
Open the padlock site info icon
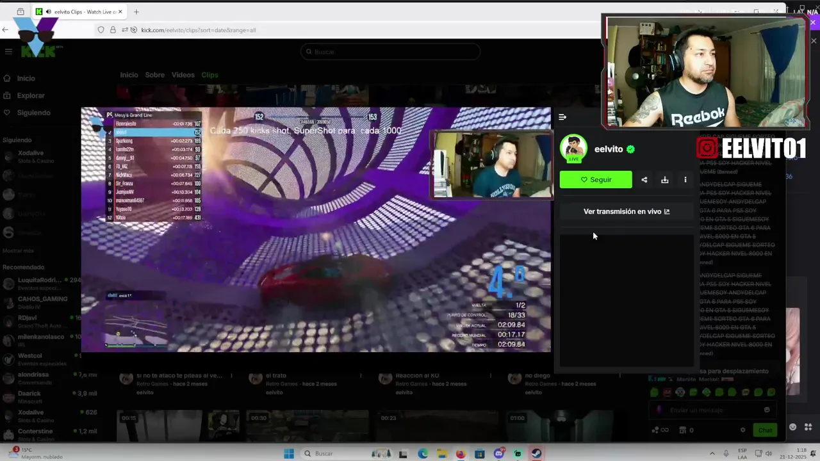(x=113, y=30)
